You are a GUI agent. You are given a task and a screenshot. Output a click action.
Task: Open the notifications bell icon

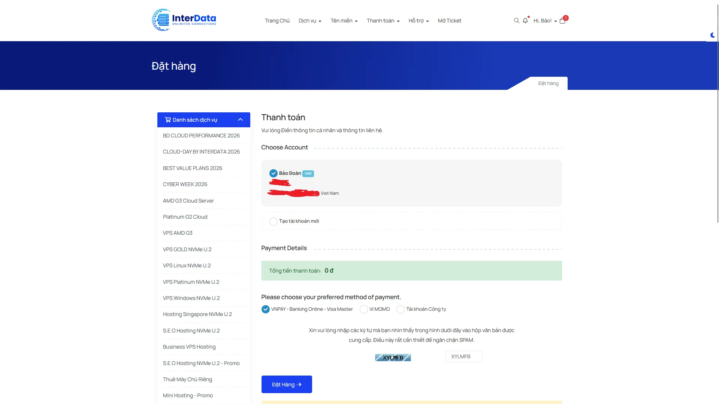coord(525,21)
